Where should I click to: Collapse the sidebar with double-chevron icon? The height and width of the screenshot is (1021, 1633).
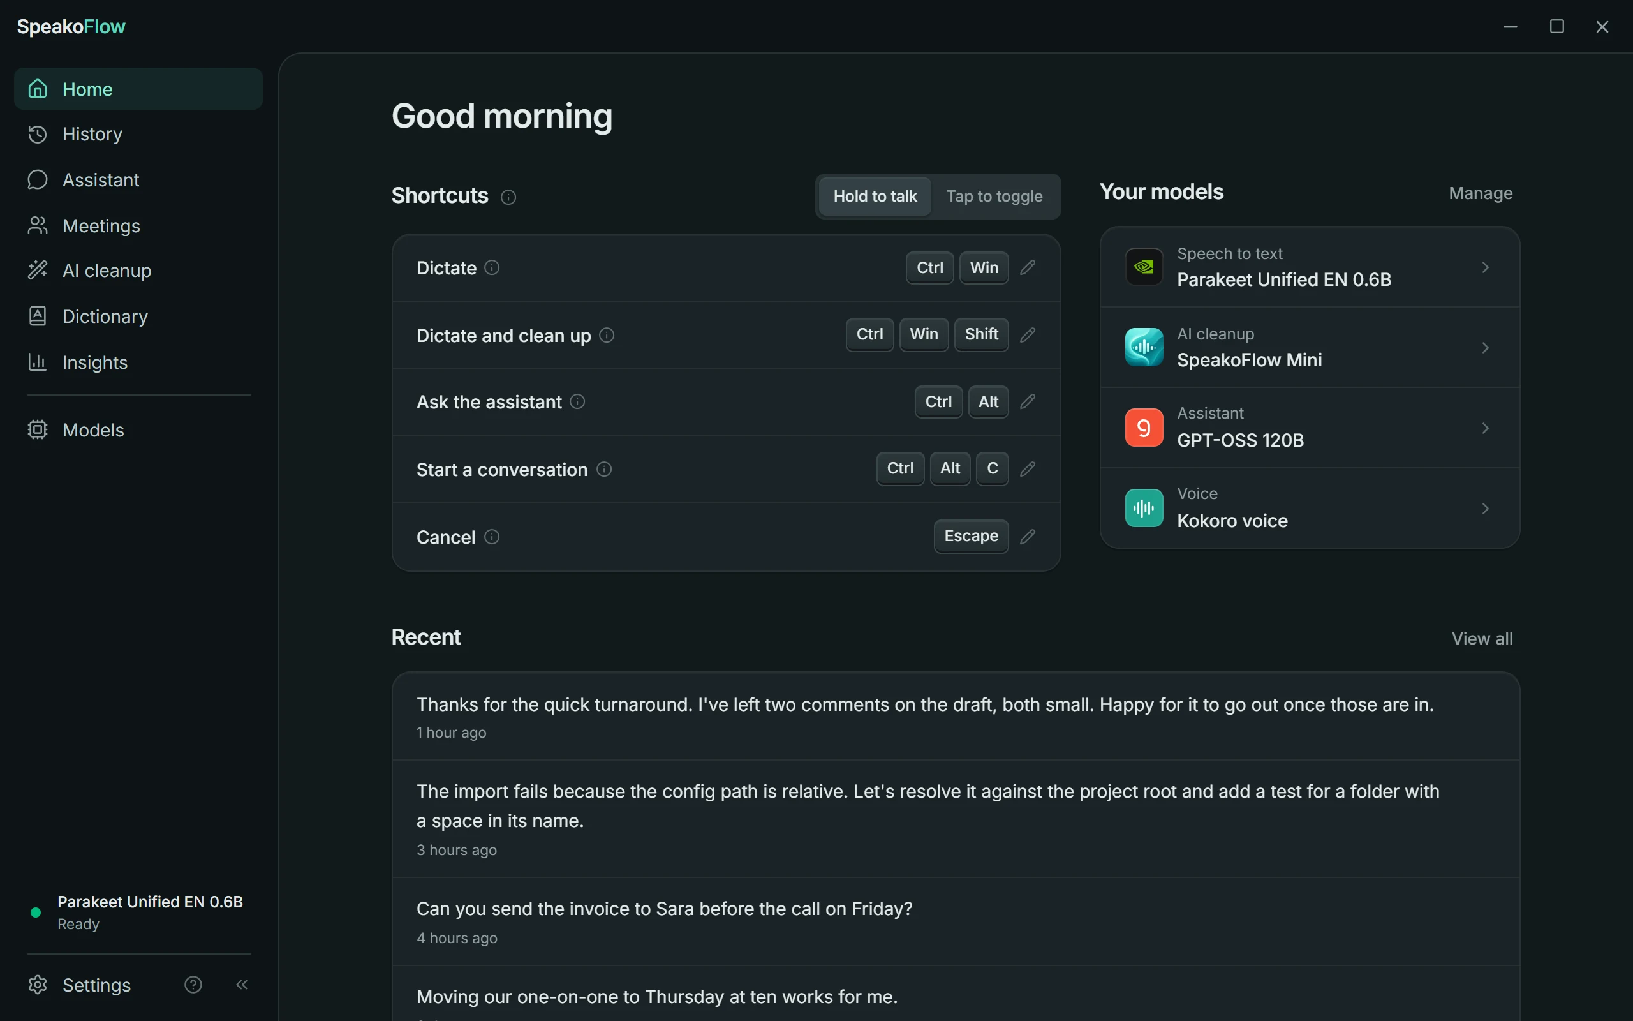242,985
